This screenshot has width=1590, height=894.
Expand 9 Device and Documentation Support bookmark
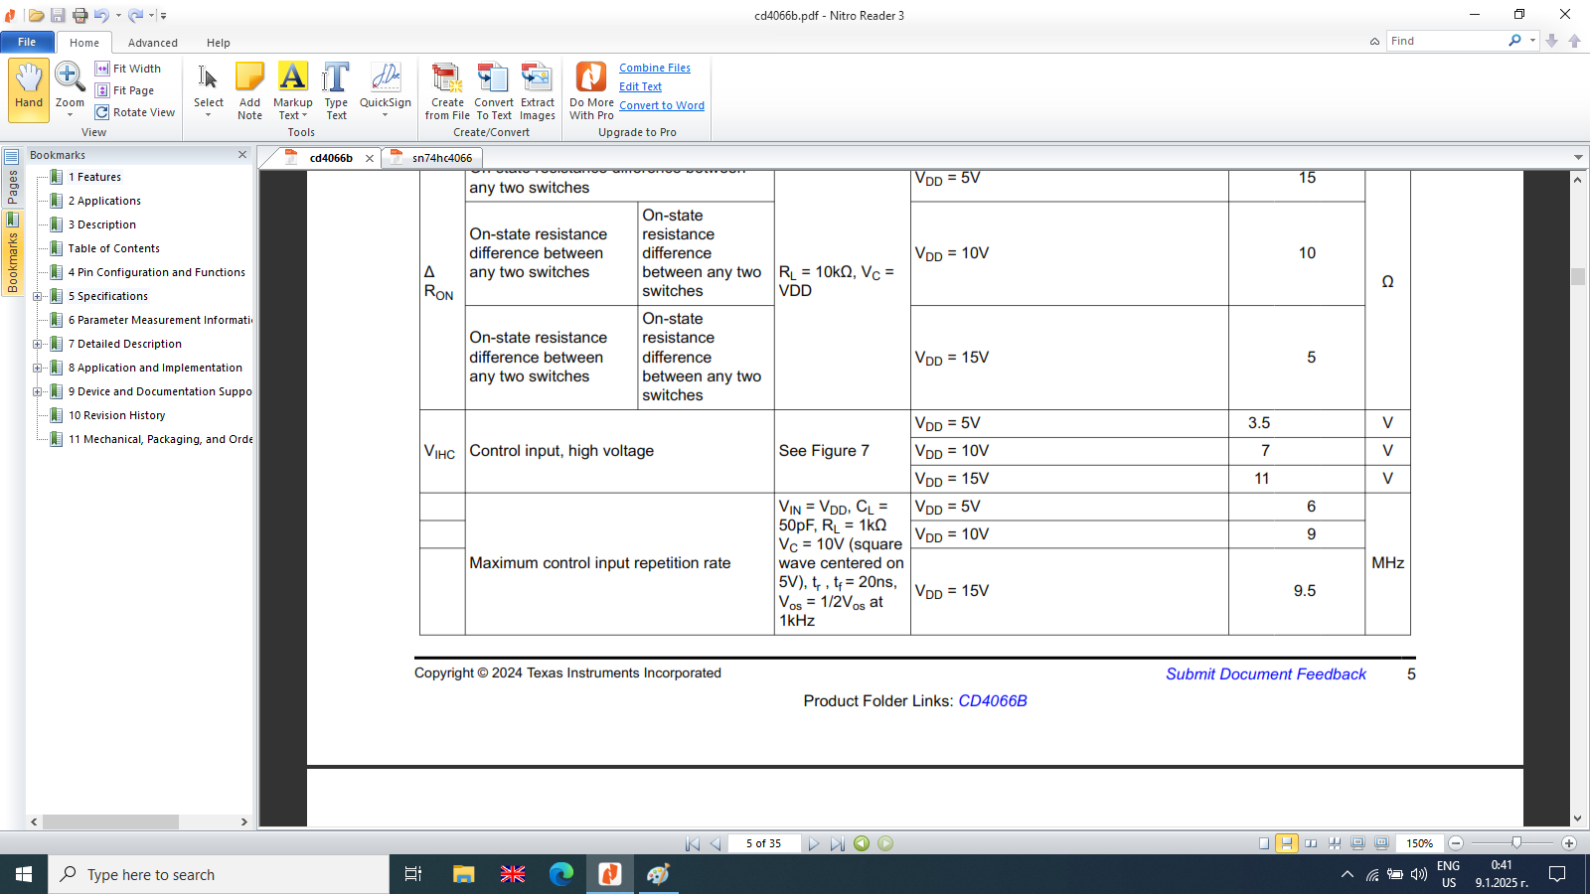point(38,391)
